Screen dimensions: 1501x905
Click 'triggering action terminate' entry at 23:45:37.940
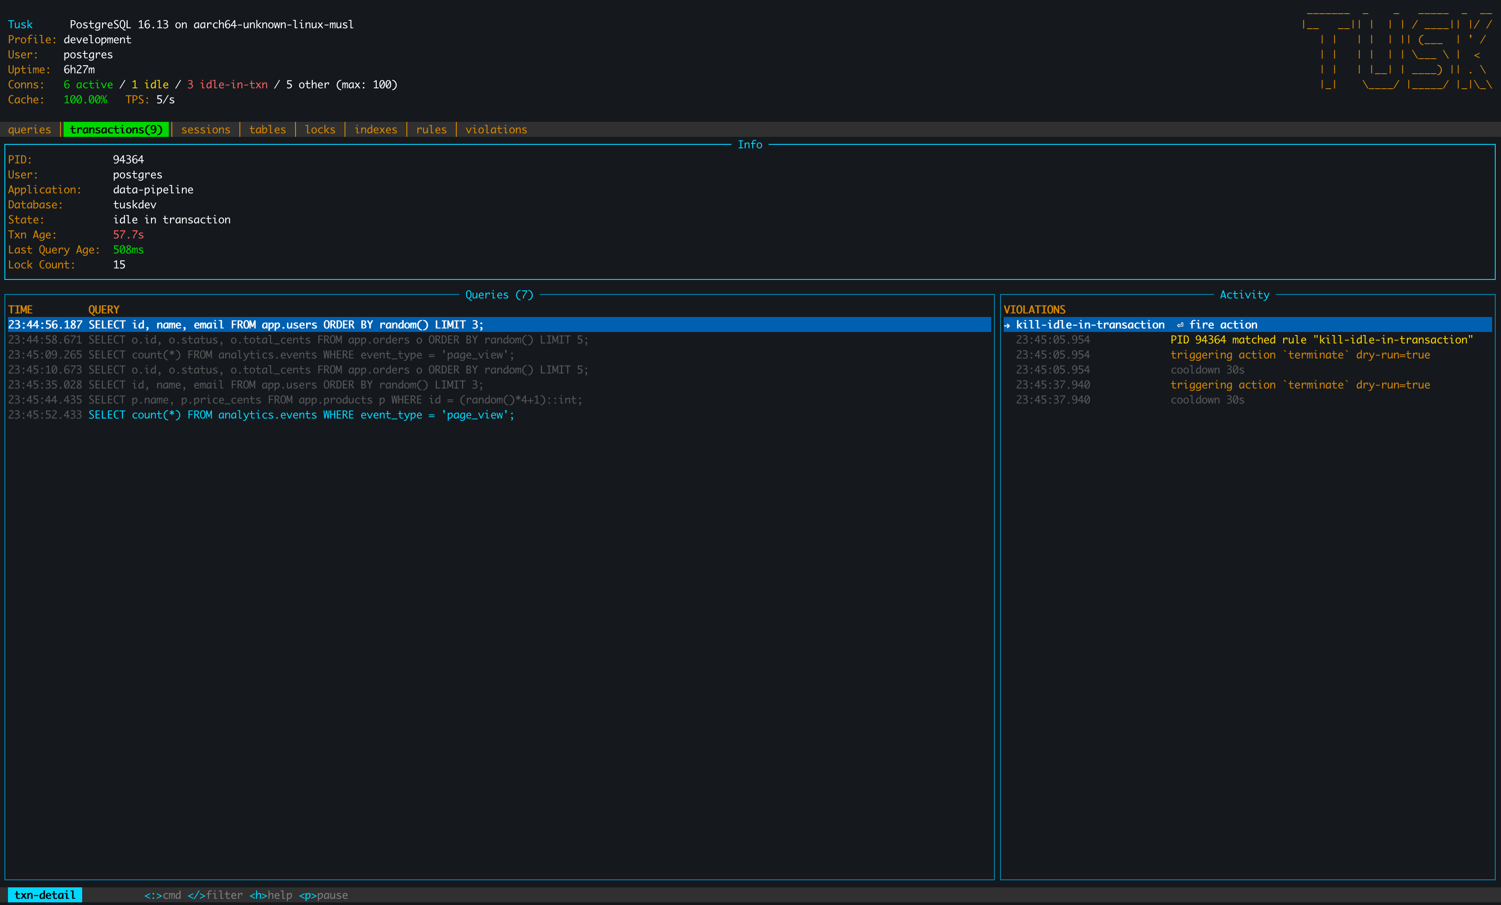pyautogui.click(x=1300, y=385)
